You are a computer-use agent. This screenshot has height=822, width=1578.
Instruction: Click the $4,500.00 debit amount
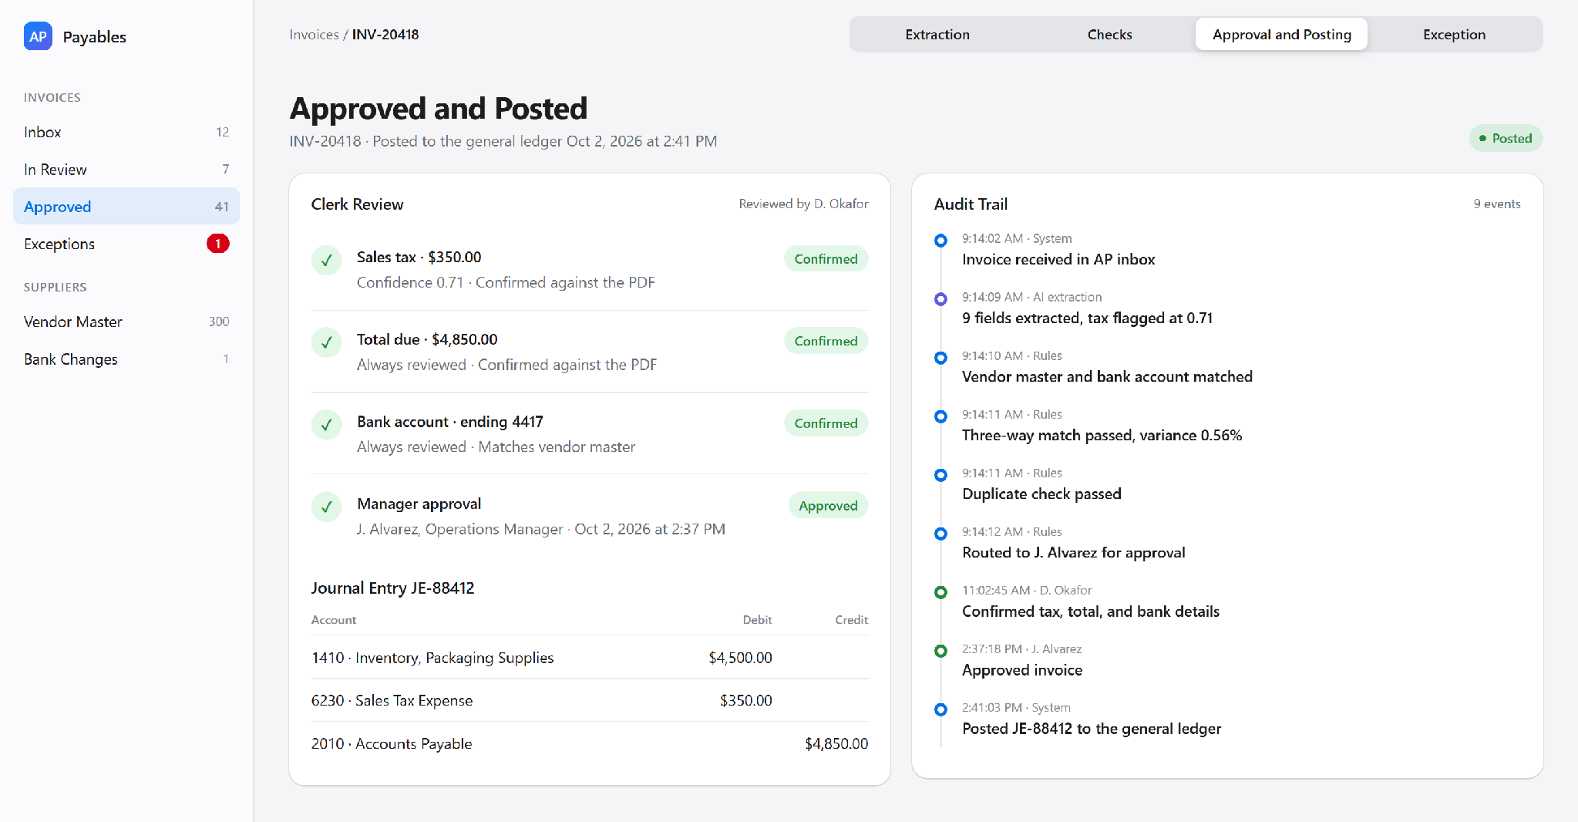740,658
